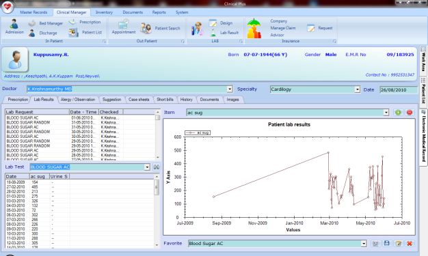Image resolution: width=428 pixels, height=256 pixels.
Task: Switch to the Documents record tab beside History
Action: pos(209,100)
